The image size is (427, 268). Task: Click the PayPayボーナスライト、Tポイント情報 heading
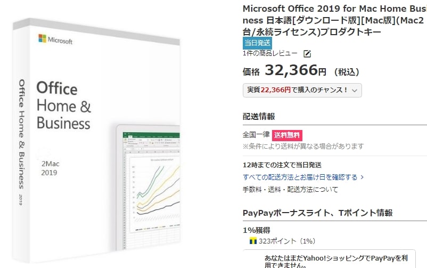pos(317,213)
